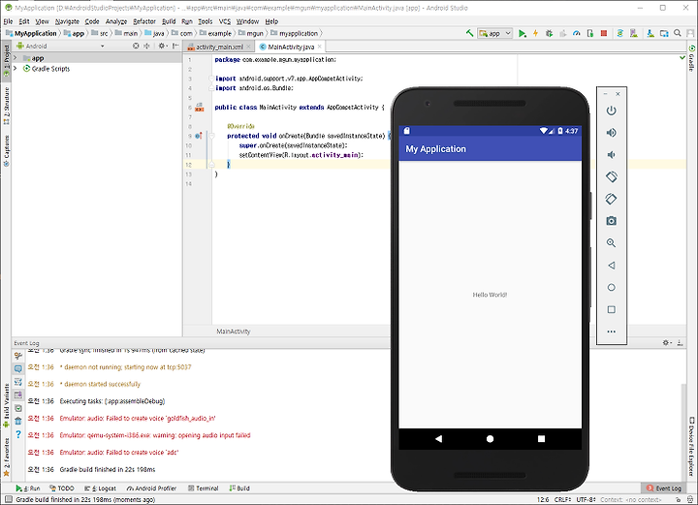Open the Navigate menu
Image resolution: width=698 pixels, height=505 pixels.
click(x=67, y=21)
